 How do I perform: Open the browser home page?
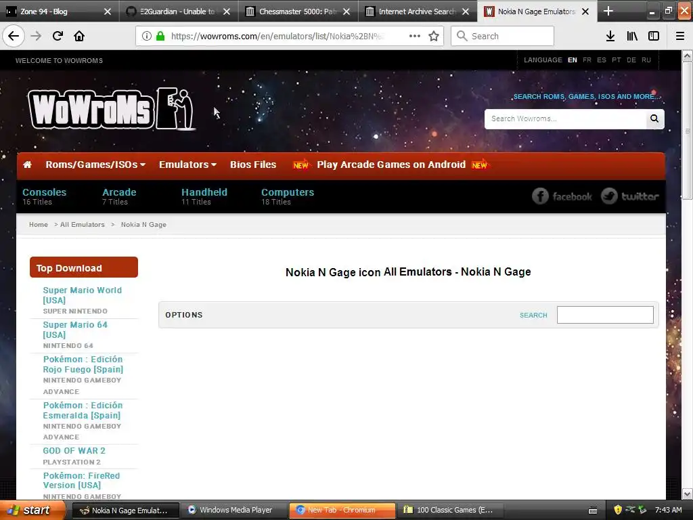pyautogui.click(x=79, y=36)
